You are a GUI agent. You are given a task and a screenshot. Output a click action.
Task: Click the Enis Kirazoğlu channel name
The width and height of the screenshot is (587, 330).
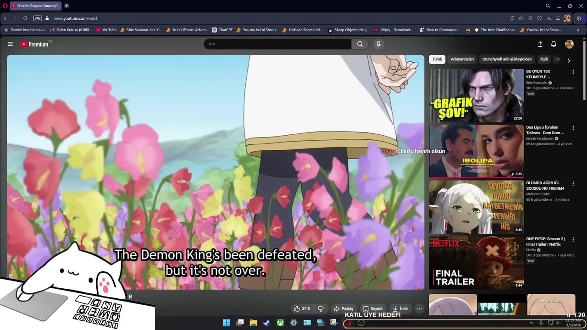(x=537, y=82)
